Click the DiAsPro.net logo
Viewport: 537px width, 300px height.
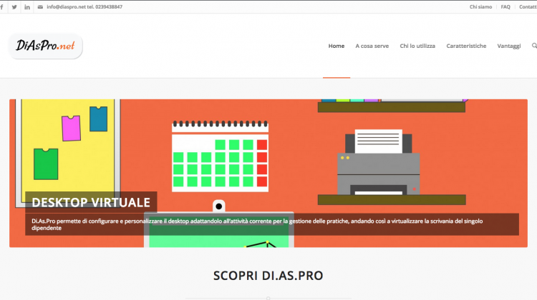pos(45,46)
